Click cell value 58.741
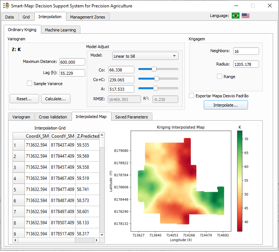 tap(87, 189)
